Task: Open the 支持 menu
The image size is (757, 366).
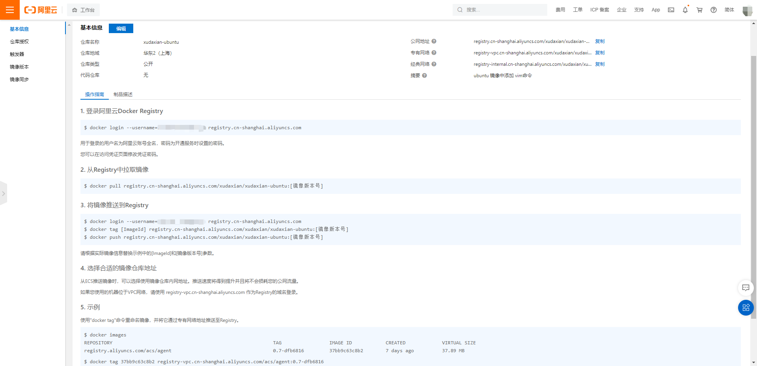Action: 639,10
